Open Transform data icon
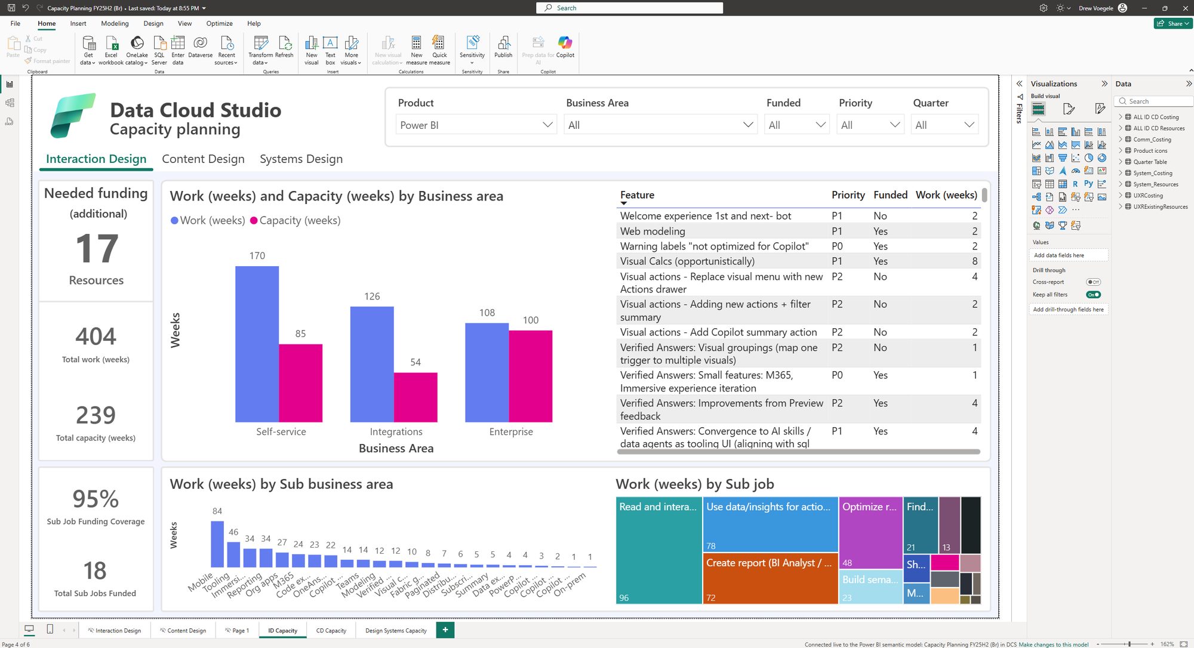The image size is (1194, 648). [x=261, y=50]
